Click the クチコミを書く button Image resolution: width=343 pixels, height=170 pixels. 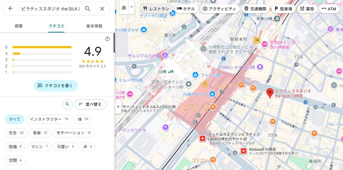[55, 85]
